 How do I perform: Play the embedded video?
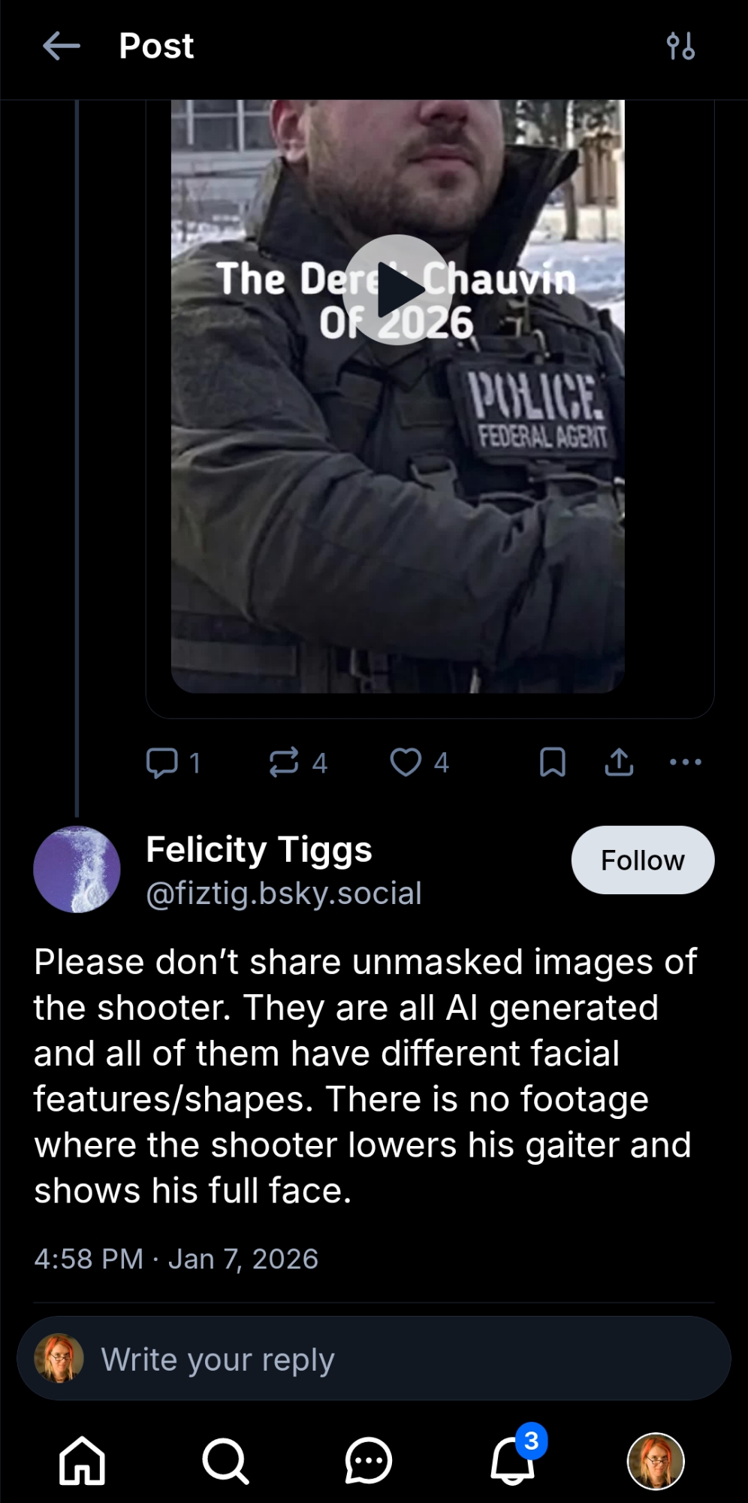(397, 290)
